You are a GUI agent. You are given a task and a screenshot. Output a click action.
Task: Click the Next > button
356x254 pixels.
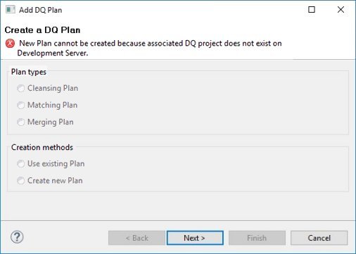195,238
